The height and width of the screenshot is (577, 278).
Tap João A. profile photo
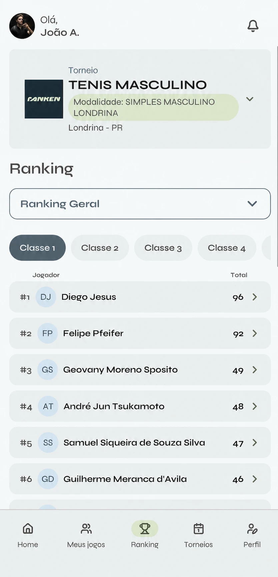[x=22, y=26]
